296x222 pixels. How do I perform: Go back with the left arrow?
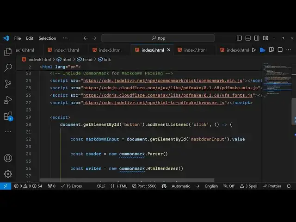[x=86, y=38]
